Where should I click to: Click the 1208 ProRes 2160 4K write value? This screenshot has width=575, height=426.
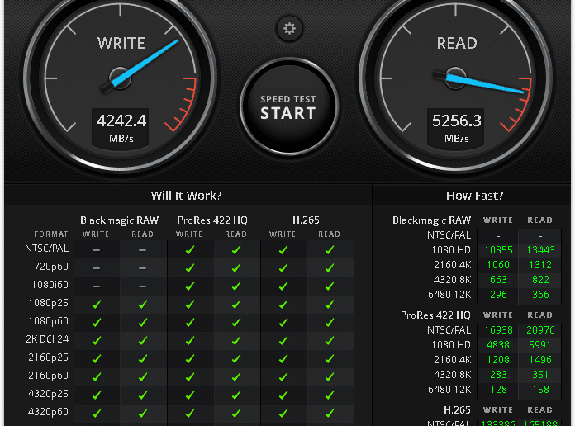(x=498, y=360)
